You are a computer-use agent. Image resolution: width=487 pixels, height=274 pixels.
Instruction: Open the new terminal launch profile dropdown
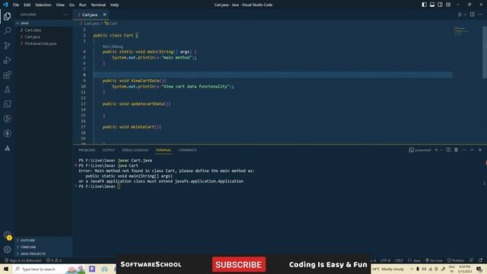(441, 150)
